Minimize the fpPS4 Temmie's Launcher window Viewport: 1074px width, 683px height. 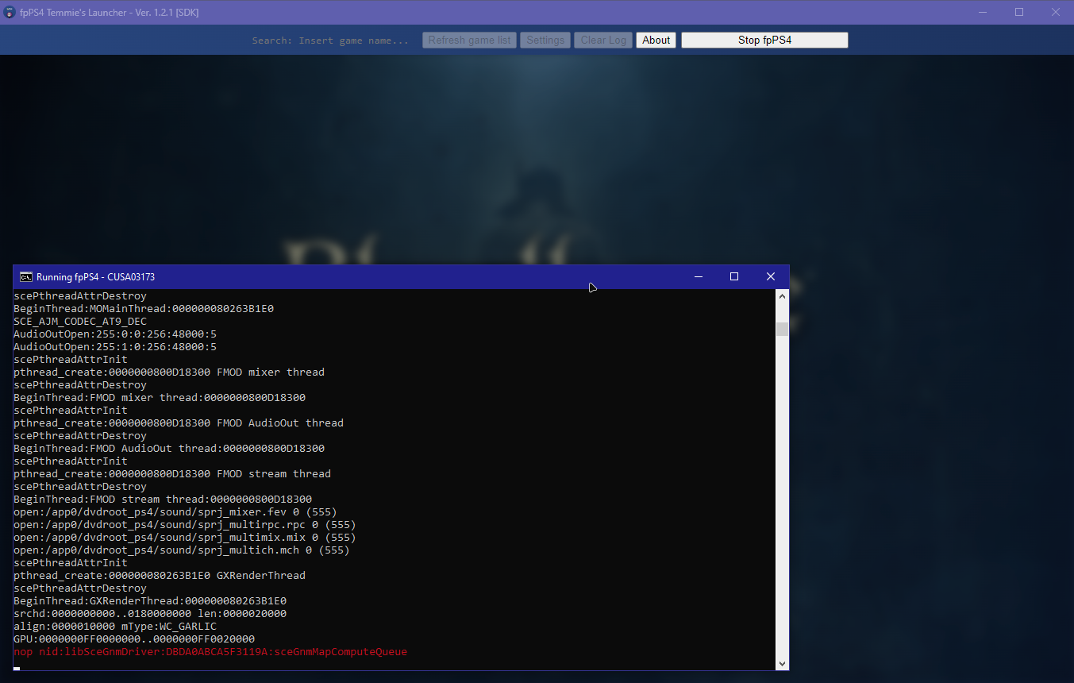[982, 12]
